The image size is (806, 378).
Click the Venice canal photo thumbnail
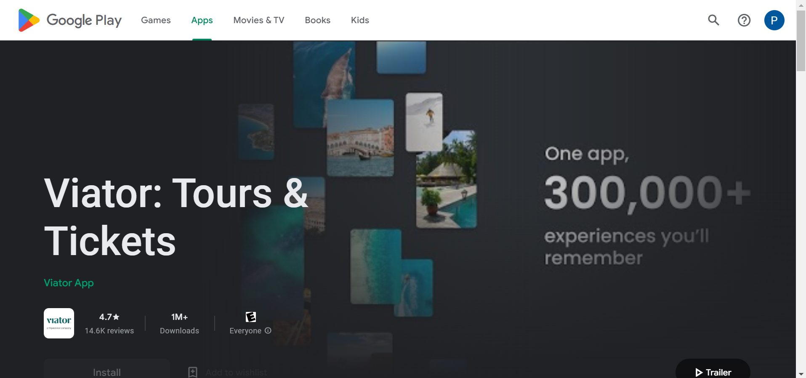point(360,138)
